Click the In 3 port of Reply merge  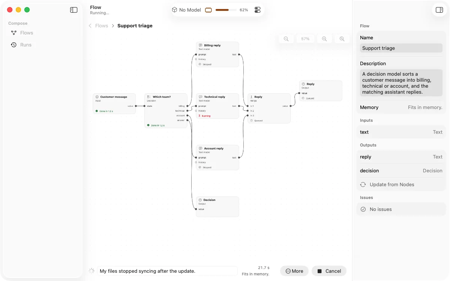pyautogui.click(x=248, y=116)
